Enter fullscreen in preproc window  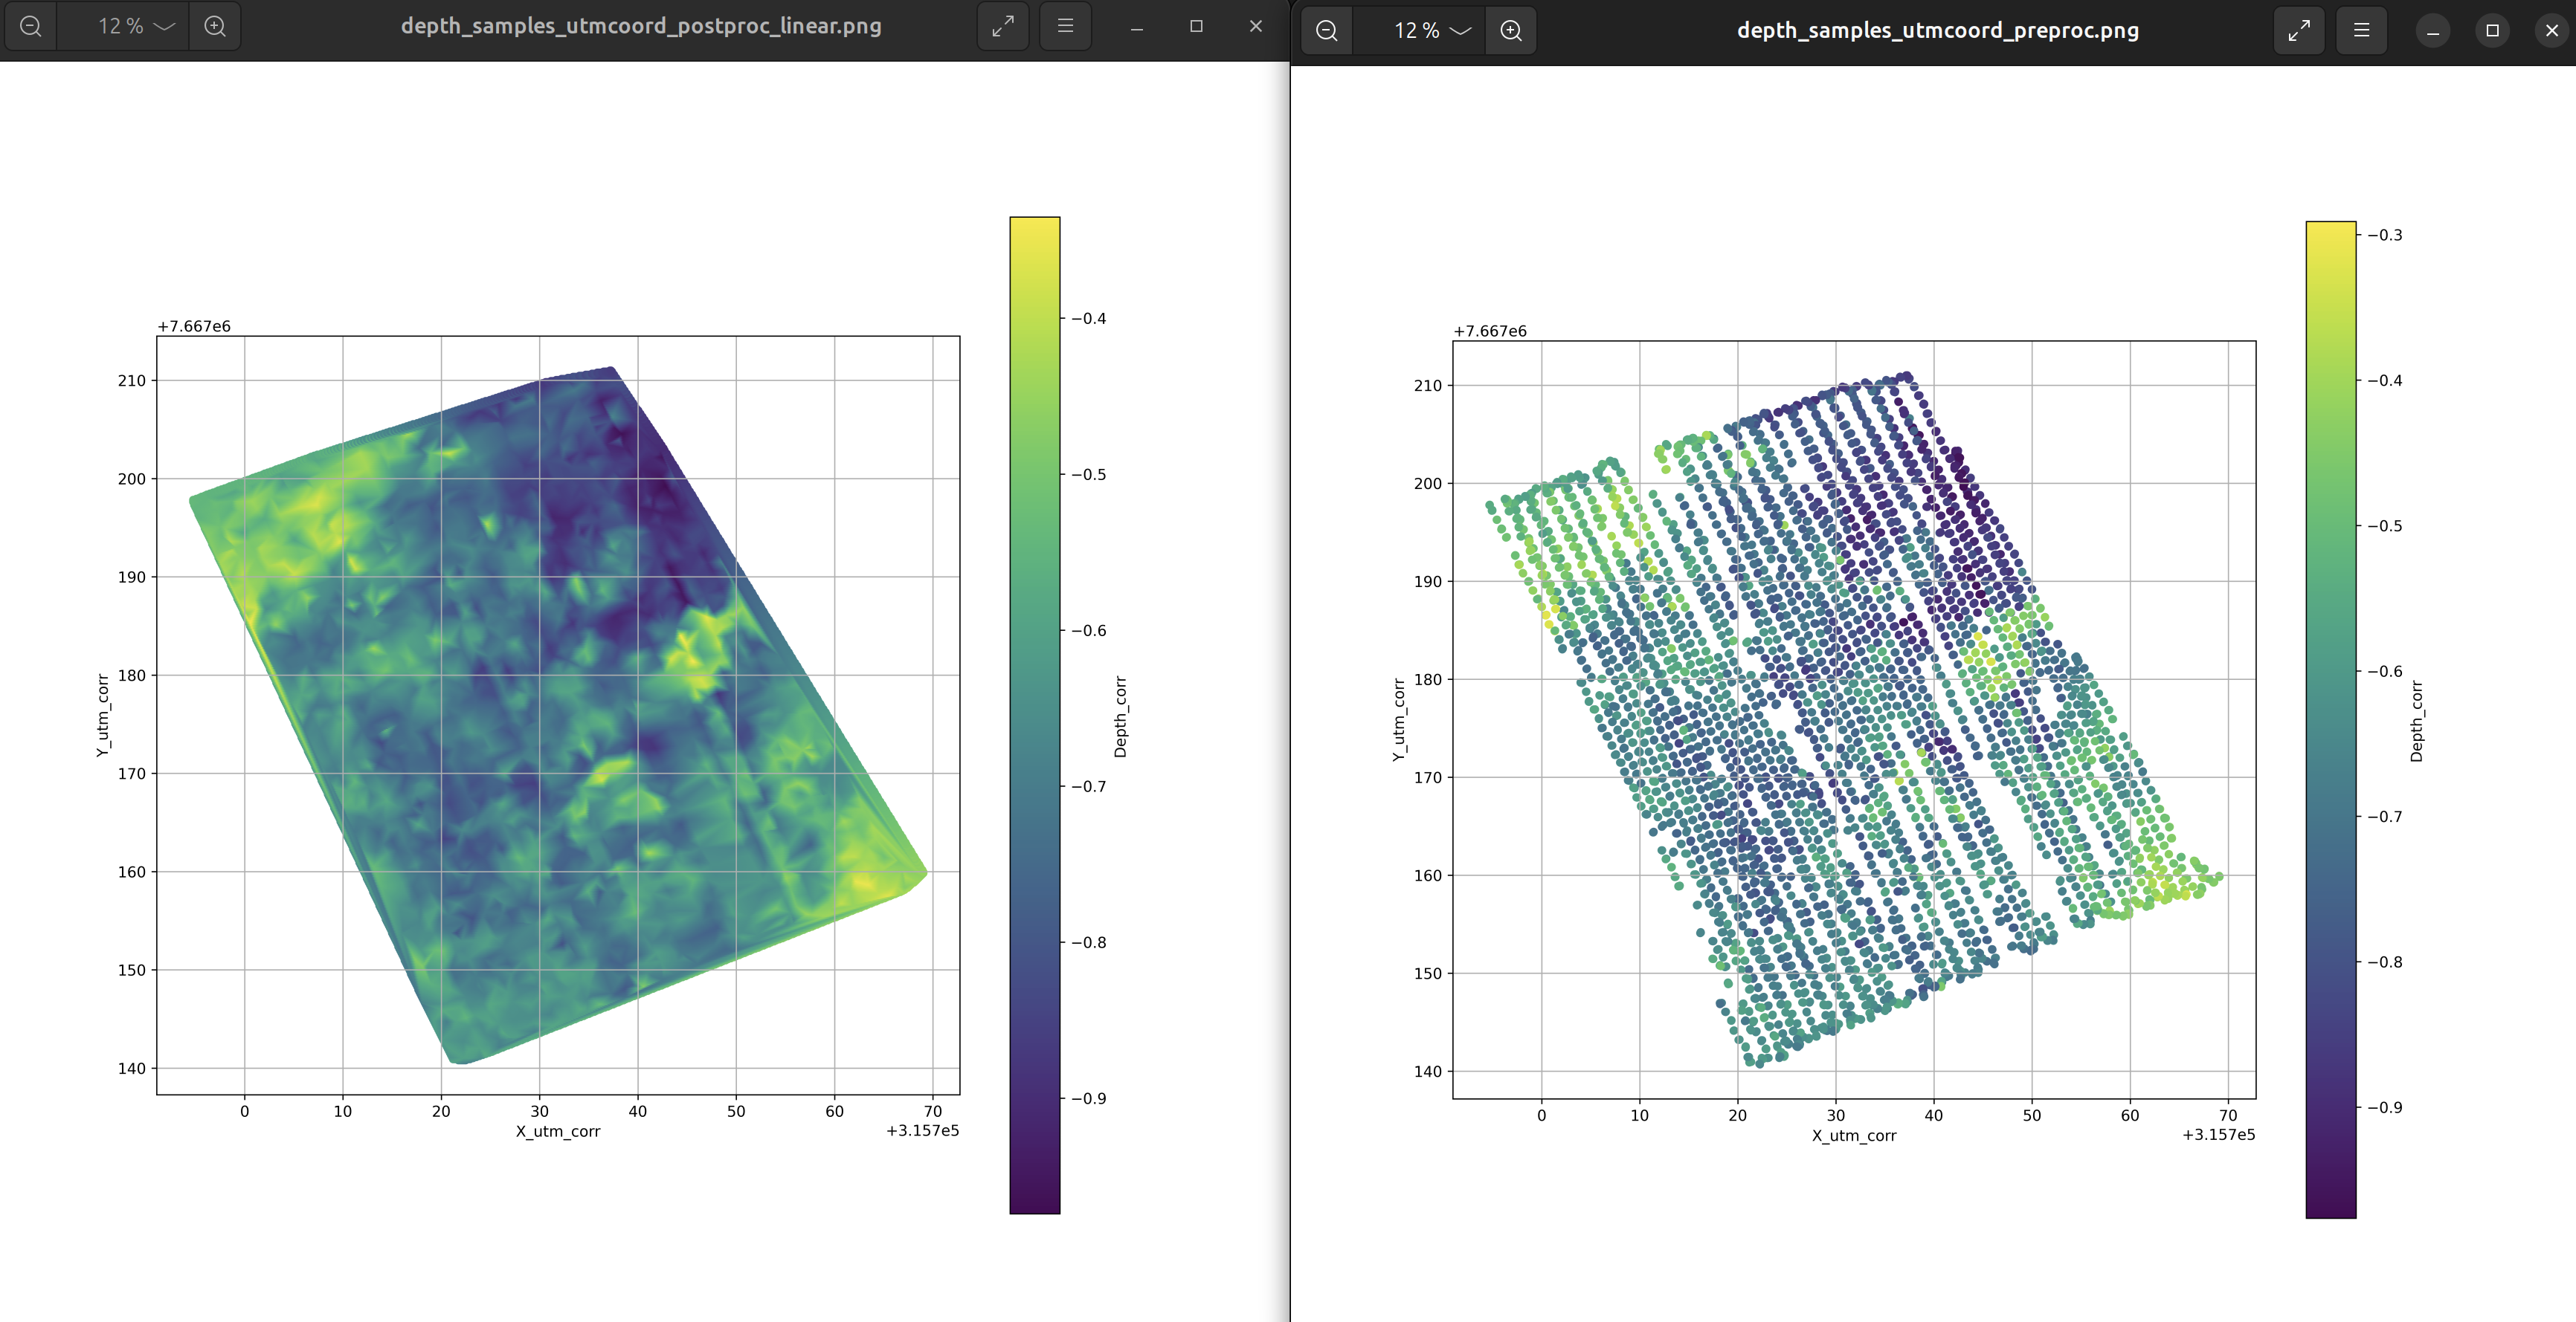click(2298, 31)
